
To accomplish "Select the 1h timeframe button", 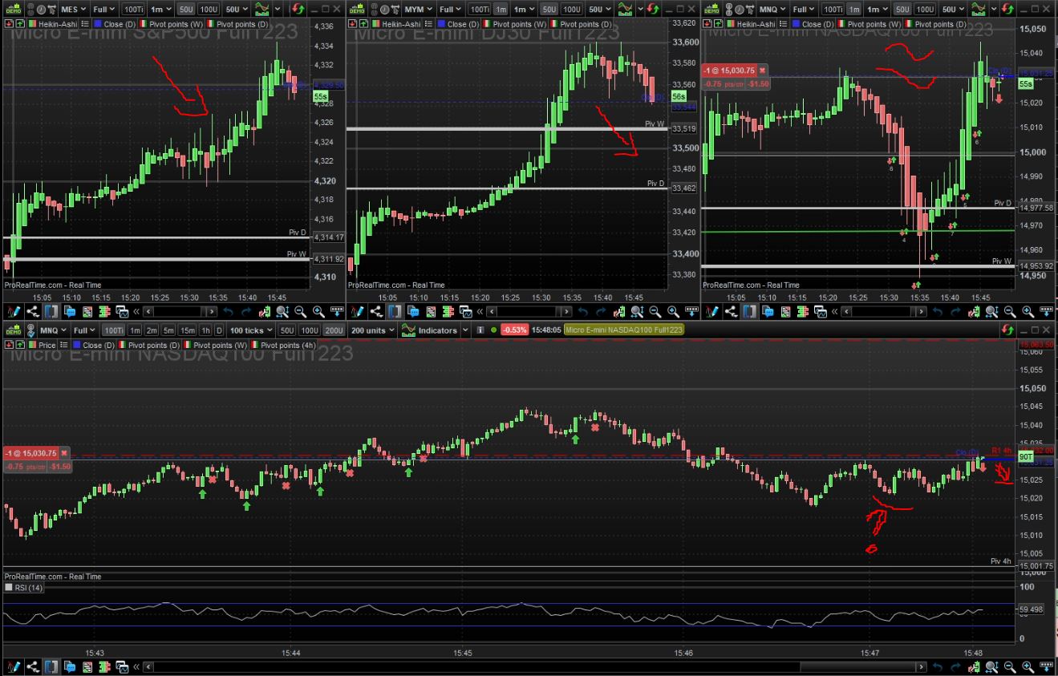I will tap(206, 330).
